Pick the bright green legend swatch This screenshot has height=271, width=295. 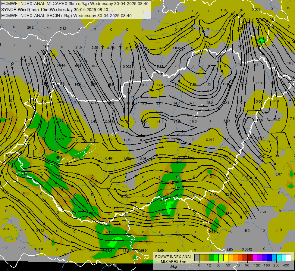pyautogui.click(x=216, y=258)
